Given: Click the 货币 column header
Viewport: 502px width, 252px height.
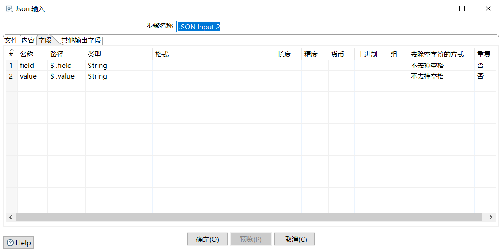Looking at the screenshot, I should 341,55.
